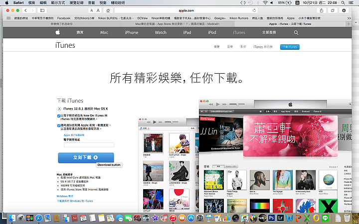Open the search magnifier in Apple nav bar
Screen dimensions: 359x224
[x=296, y=32]
